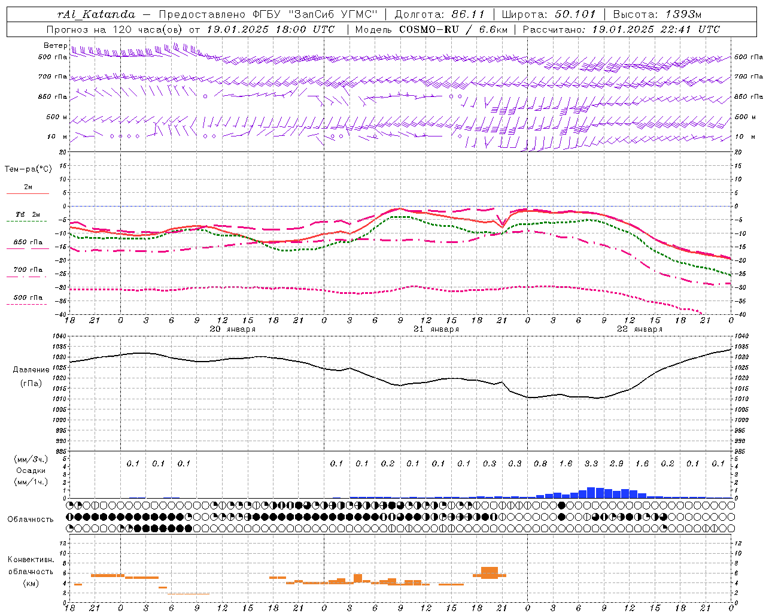The height and width of the screenshot is (613, 766).
Task: Click the Рассчитано: 19.01.2025 22:41 UTC timestamp
Action: click(x=621, y=29)
